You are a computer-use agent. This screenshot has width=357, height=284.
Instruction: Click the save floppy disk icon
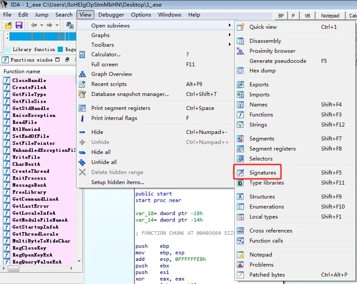point(19,25)
